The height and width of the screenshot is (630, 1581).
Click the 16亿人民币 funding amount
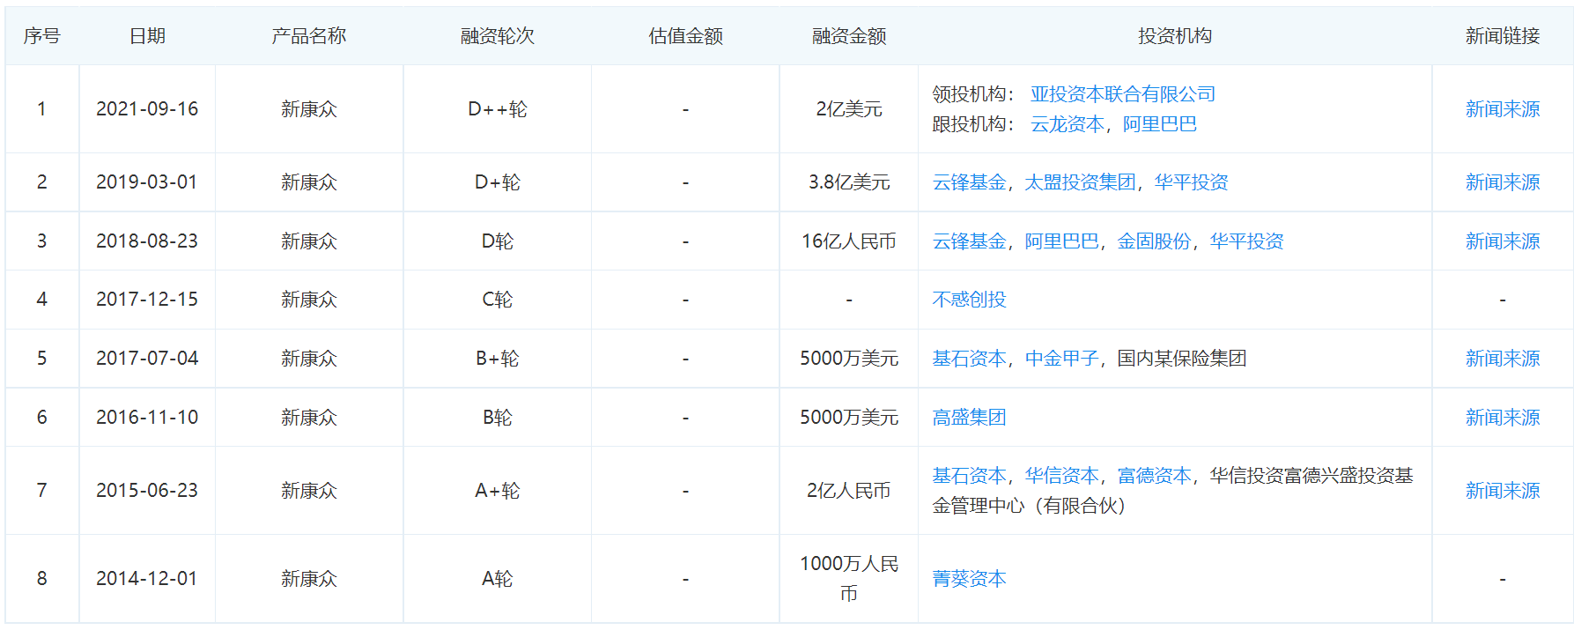pyautogui.click(x=849, y=241)
